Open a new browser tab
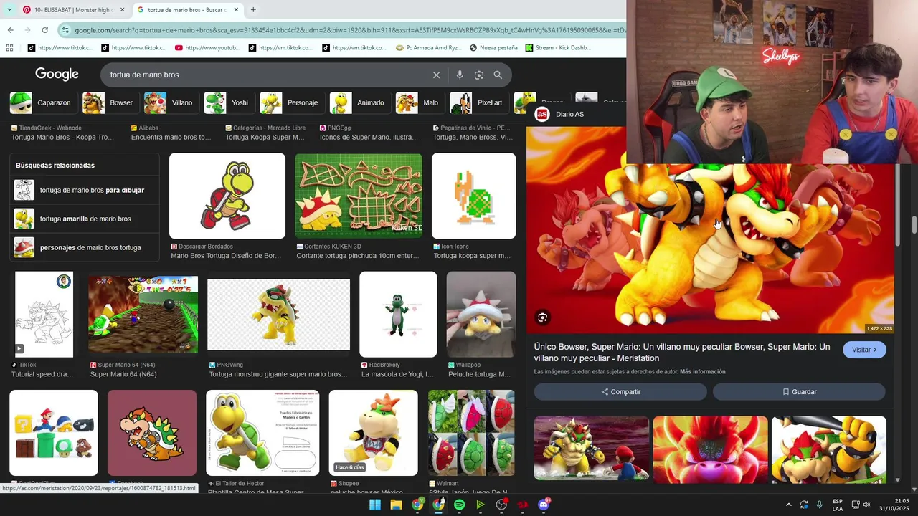 253,10
